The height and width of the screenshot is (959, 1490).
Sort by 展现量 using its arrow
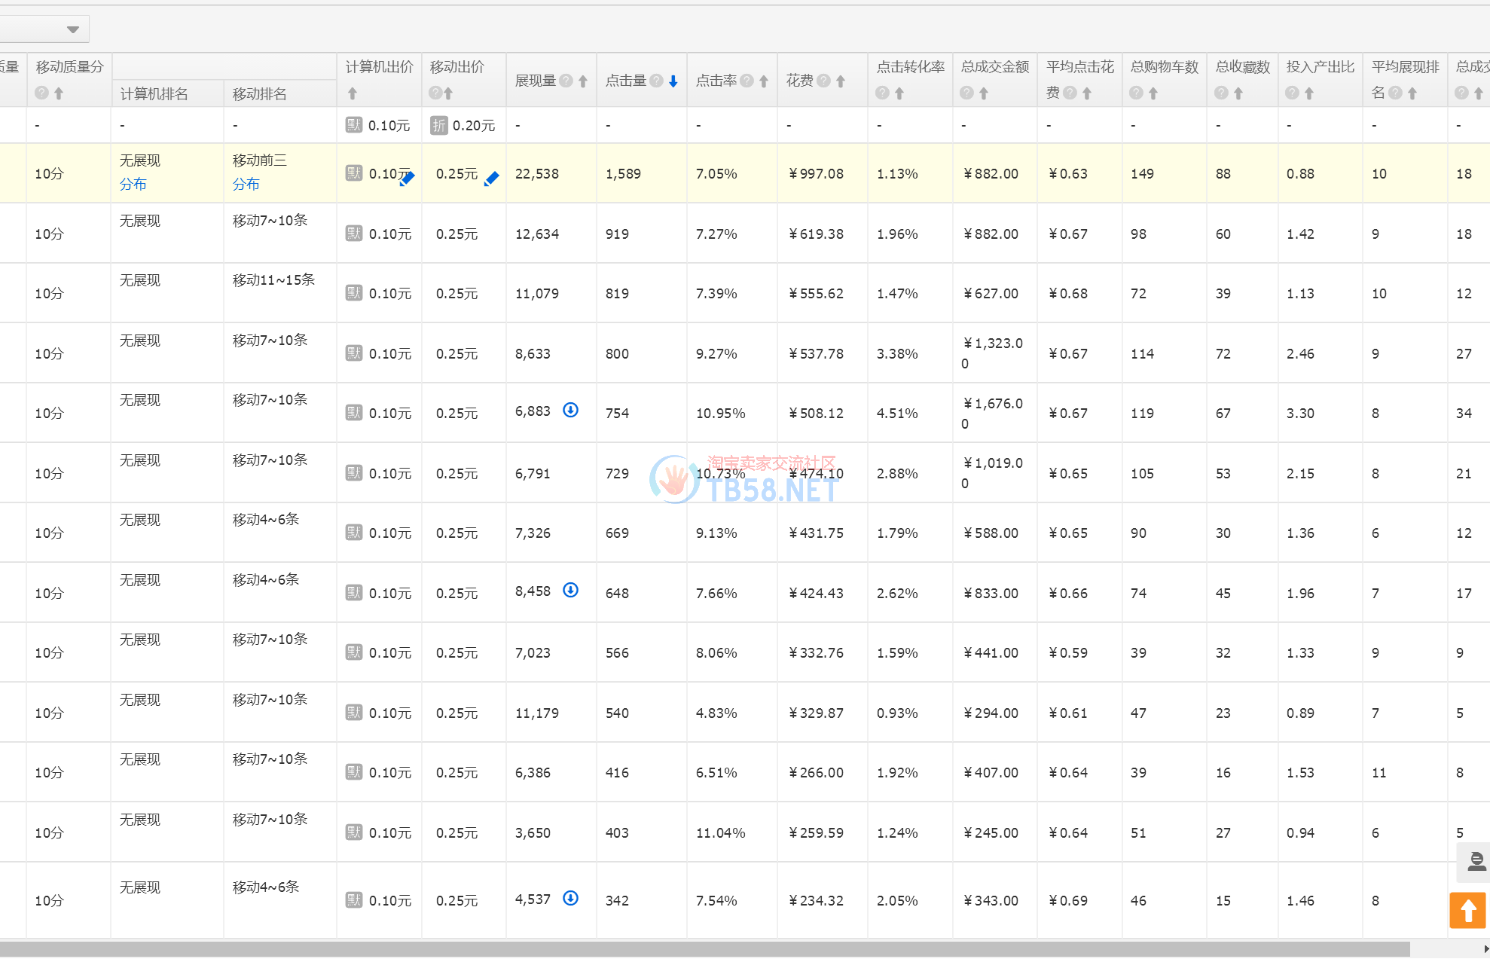[583, 81]
